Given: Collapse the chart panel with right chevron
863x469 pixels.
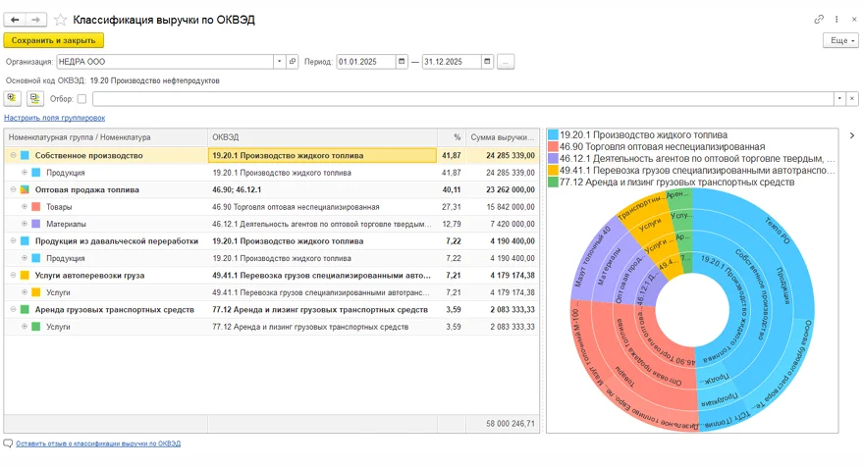Looking at the screenshot, I should (x=851, y=135).
